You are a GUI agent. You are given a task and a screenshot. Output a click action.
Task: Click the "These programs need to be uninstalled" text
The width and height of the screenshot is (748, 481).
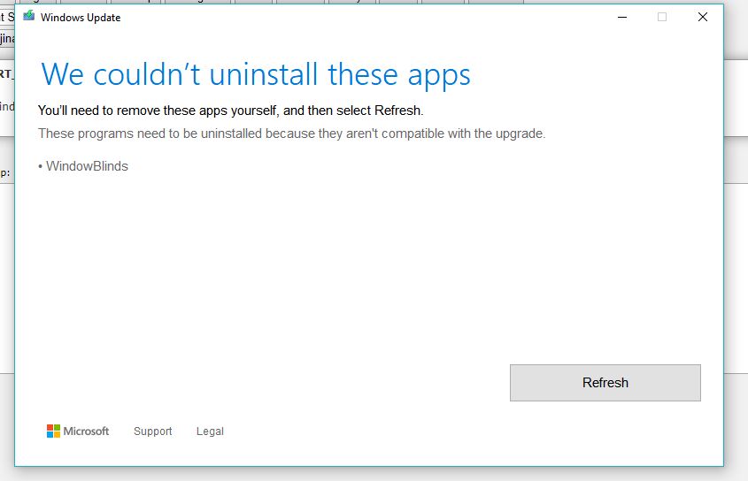pos(291,134)
